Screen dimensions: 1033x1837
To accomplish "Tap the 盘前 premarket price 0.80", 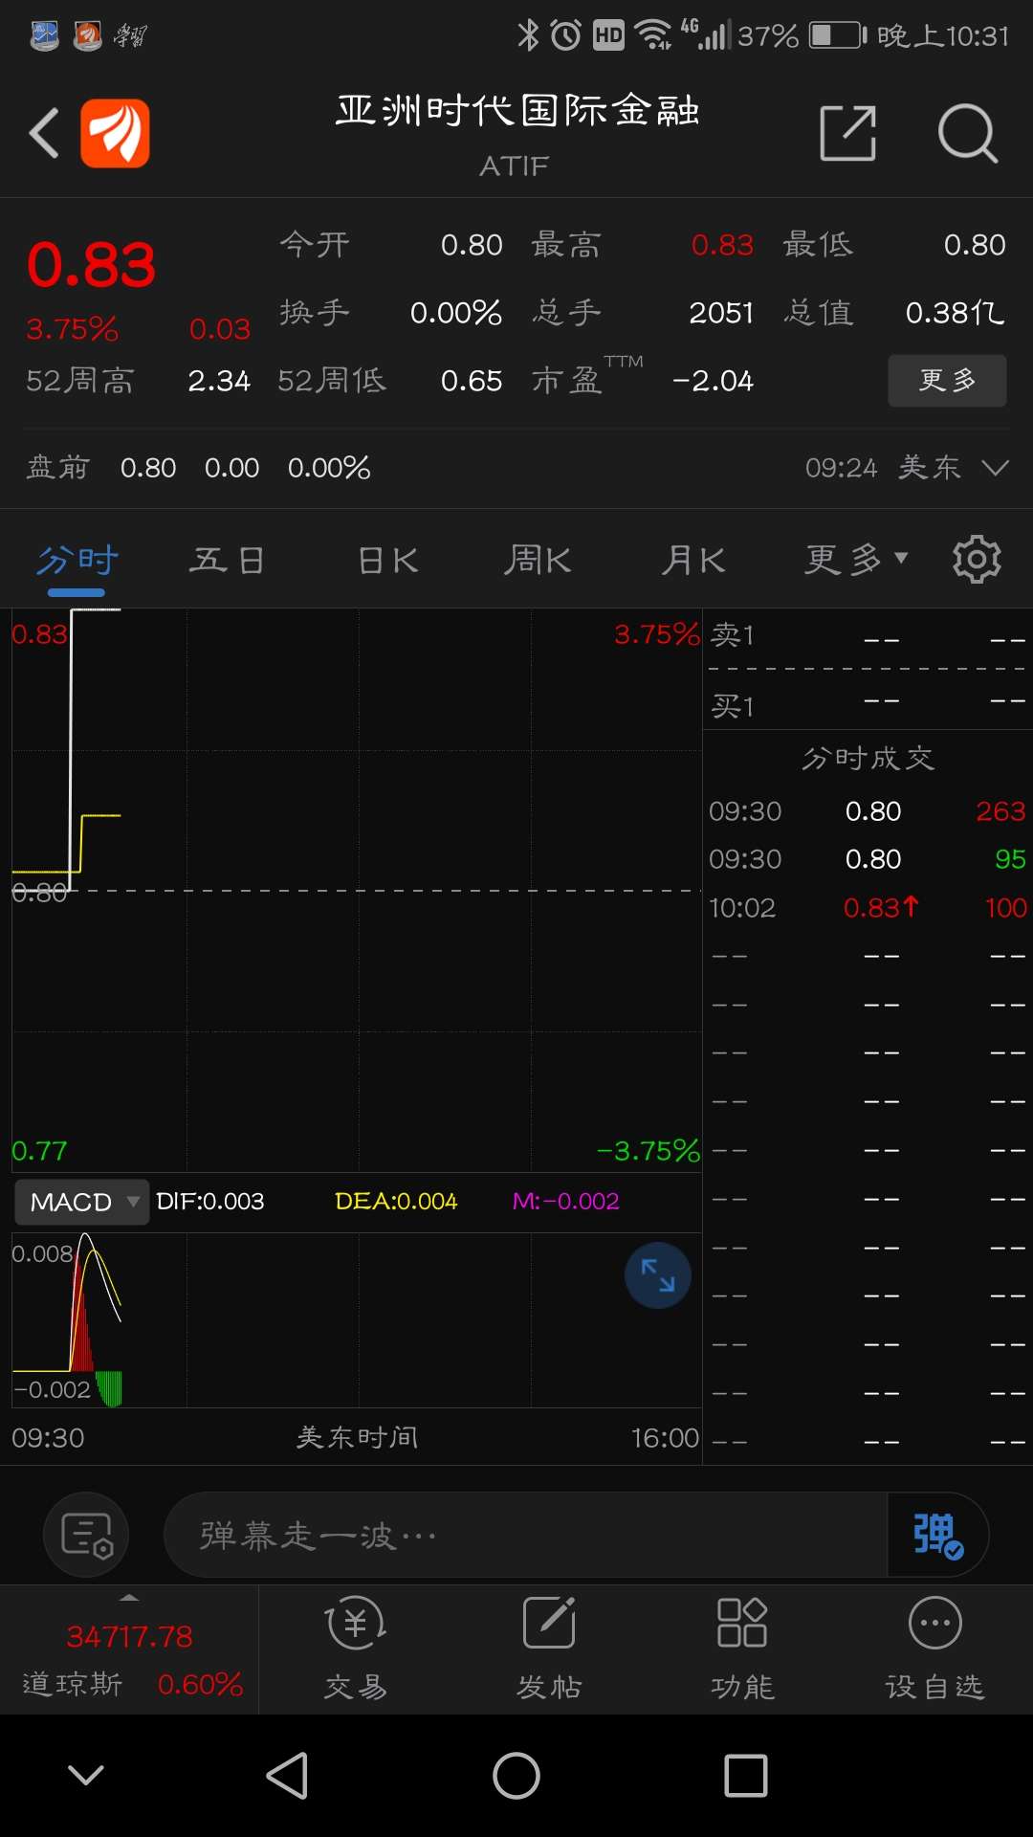I will tap(148, 468).
